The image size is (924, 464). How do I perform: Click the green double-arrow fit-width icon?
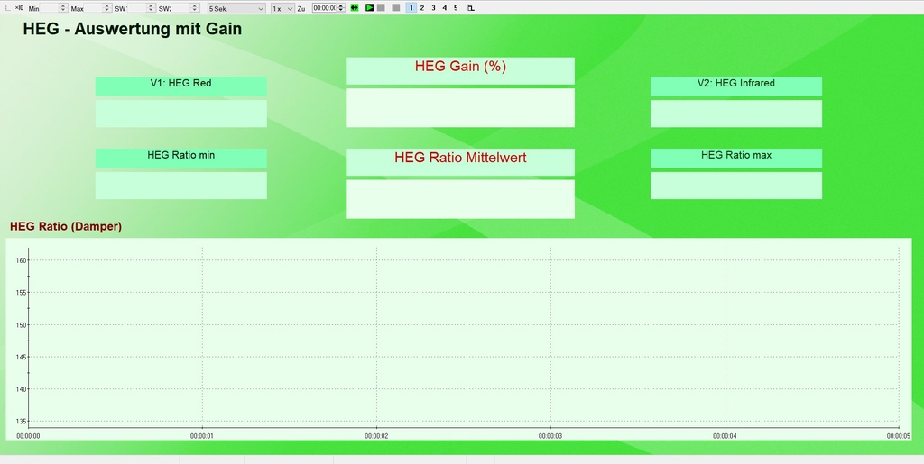(354, 7)
